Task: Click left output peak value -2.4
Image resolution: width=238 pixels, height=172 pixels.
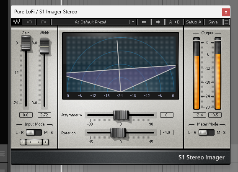Action: point(199,115)
